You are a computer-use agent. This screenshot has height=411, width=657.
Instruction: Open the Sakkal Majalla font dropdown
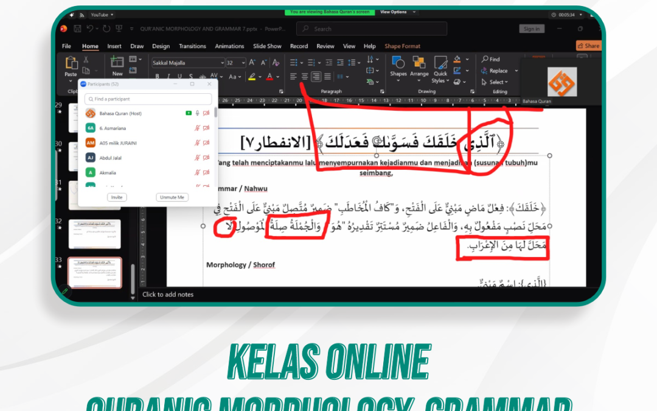[222, 63]
